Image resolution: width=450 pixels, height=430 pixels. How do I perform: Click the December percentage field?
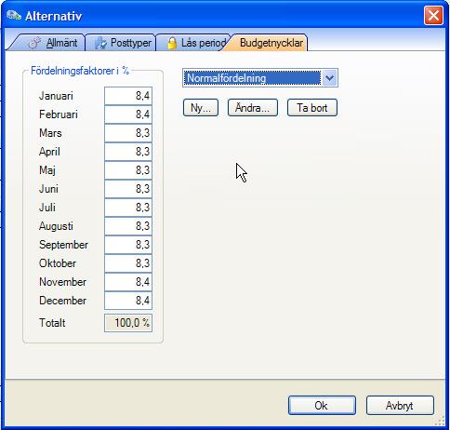pos(128,301)
